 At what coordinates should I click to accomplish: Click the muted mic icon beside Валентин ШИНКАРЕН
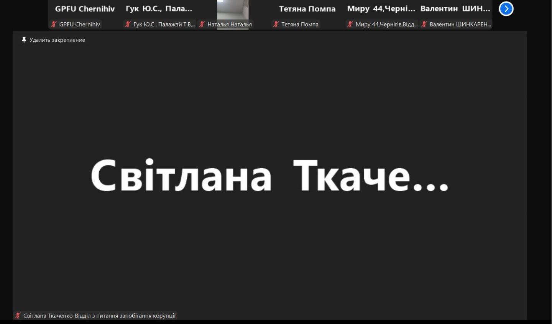424,24
